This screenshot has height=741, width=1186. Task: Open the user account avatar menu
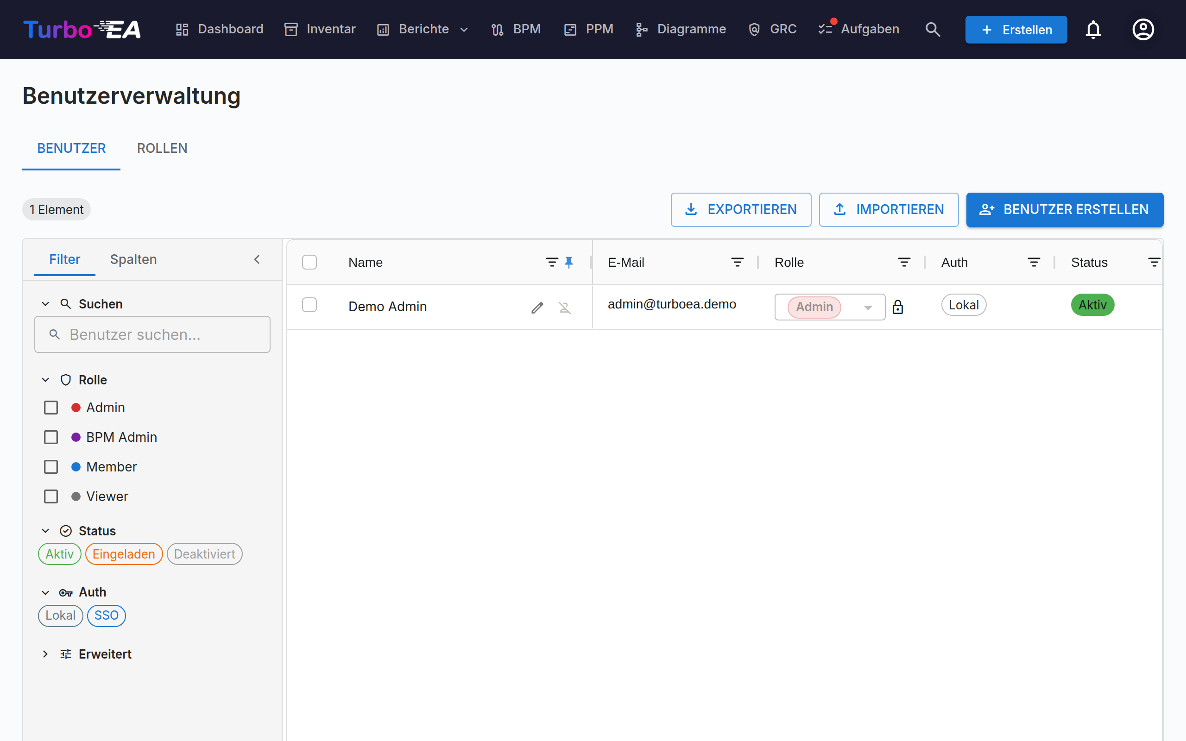1143,29
